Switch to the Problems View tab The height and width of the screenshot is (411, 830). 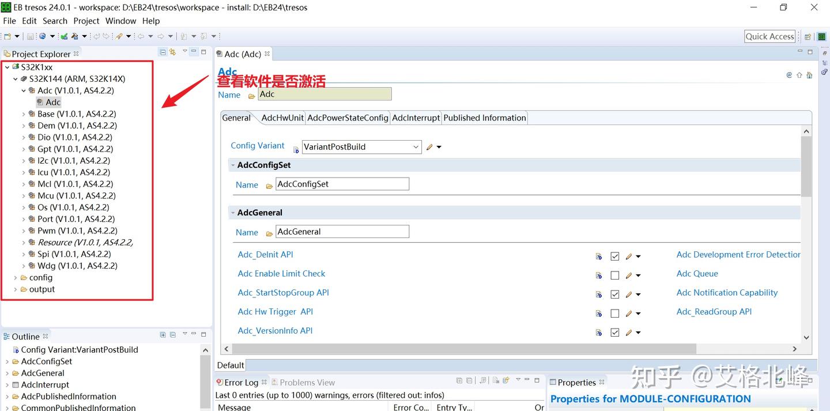303,383
